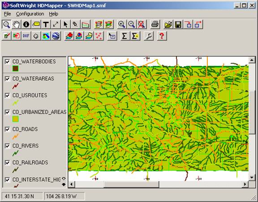Uncheck the CO_WATERBODIES layer checkbox
The image size is (258, 202).
[7, 62]
